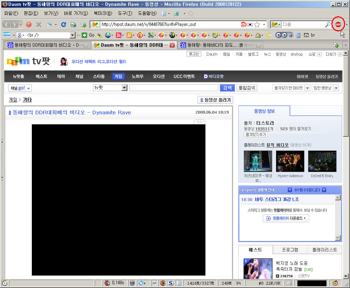Open the 도구(T) menu

[125, 13]
